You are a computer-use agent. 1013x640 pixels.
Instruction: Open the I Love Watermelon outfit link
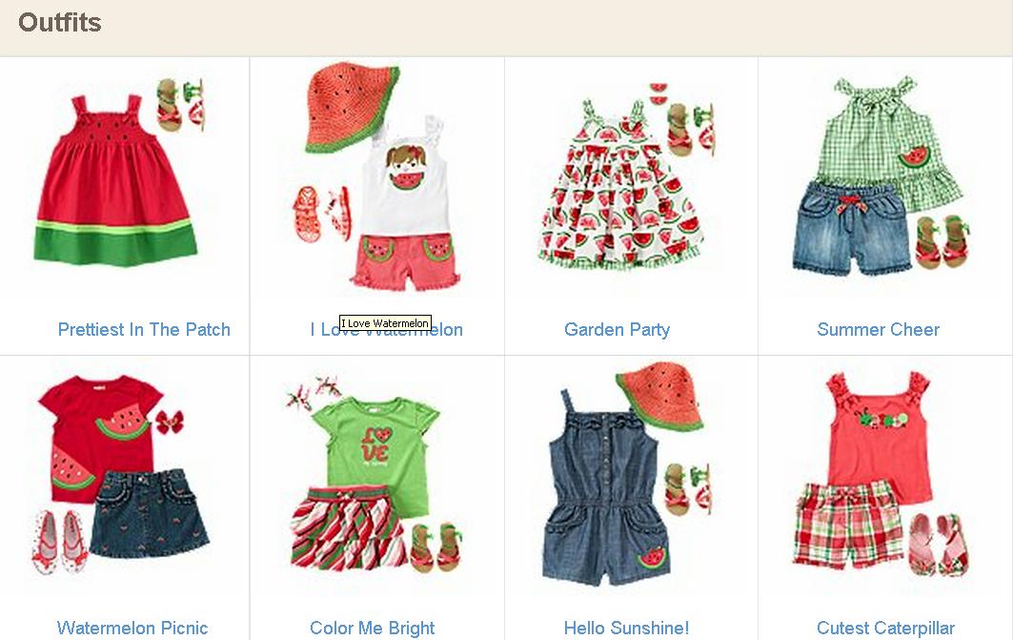386,329
